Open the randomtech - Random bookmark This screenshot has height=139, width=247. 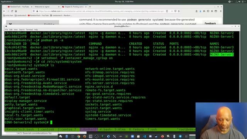[61, 15]
